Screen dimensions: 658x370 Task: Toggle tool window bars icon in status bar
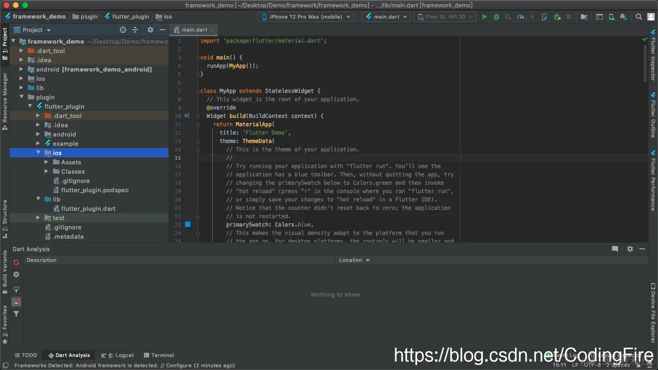(6, 365)
